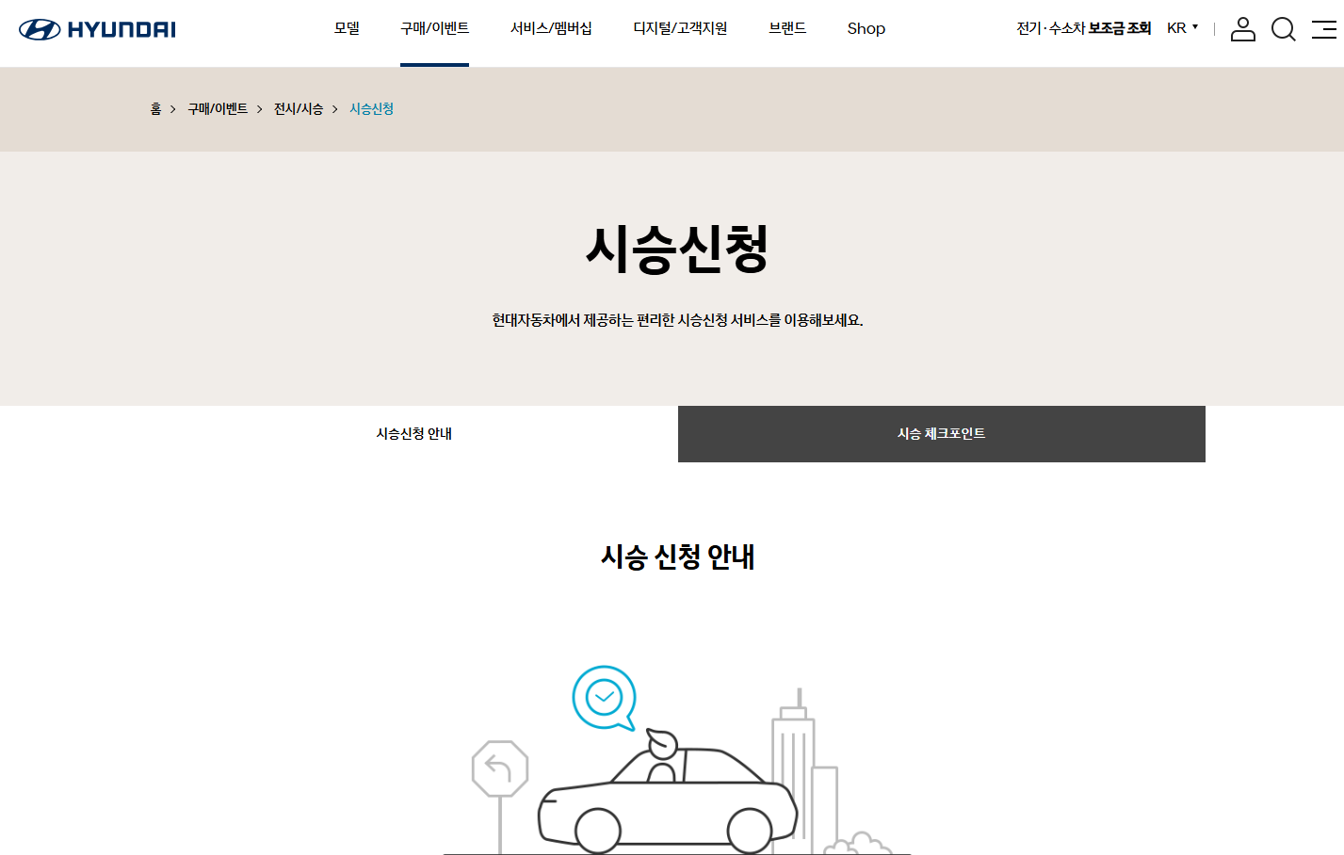The height and width of the screenshot is (855, 1344).
Task: Expand the 모델 navigation menu
Action: coord(346,28)
